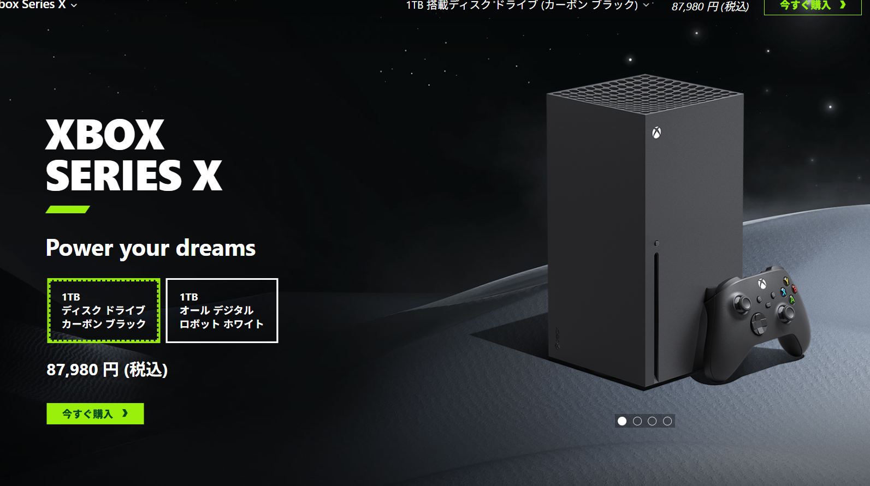This screenshot has width=870, height=486.
Task: Go to the fourth carousel slide dot
Action: pos(667,421)
